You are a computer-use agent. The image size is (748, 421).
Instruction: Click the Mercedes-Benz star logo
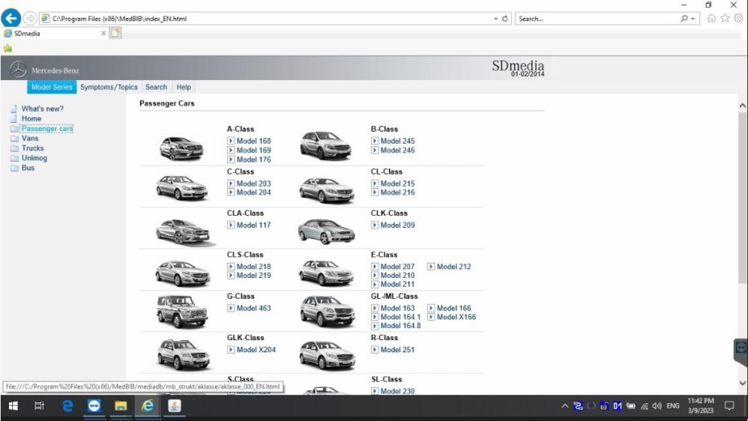tap(19, 69)
